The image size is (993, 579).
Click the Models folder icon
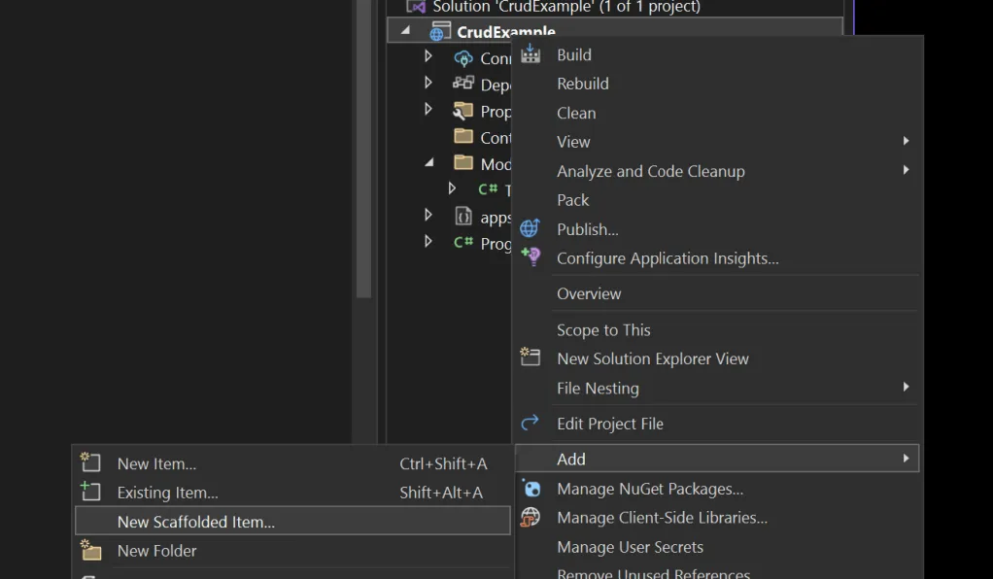point(463,163)
